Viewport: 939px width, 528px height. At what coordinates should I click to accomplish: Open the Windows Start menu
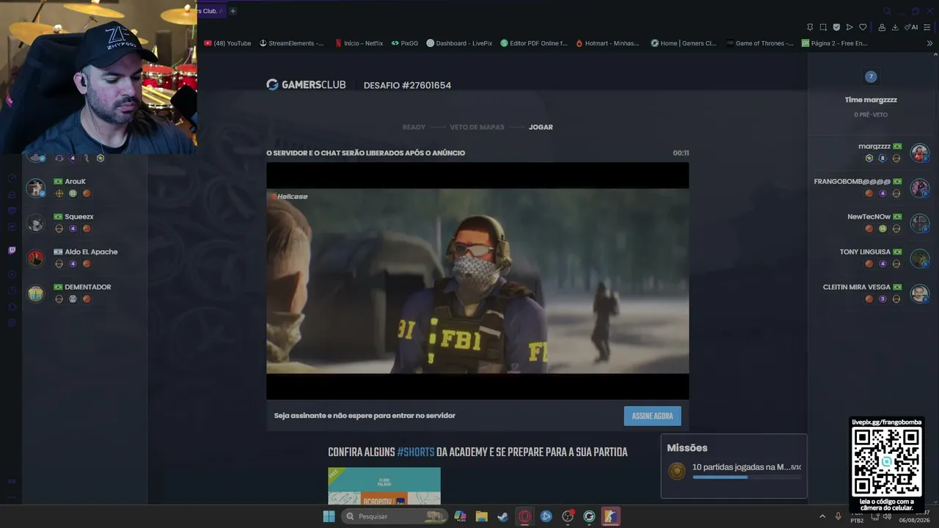[329, 516]
